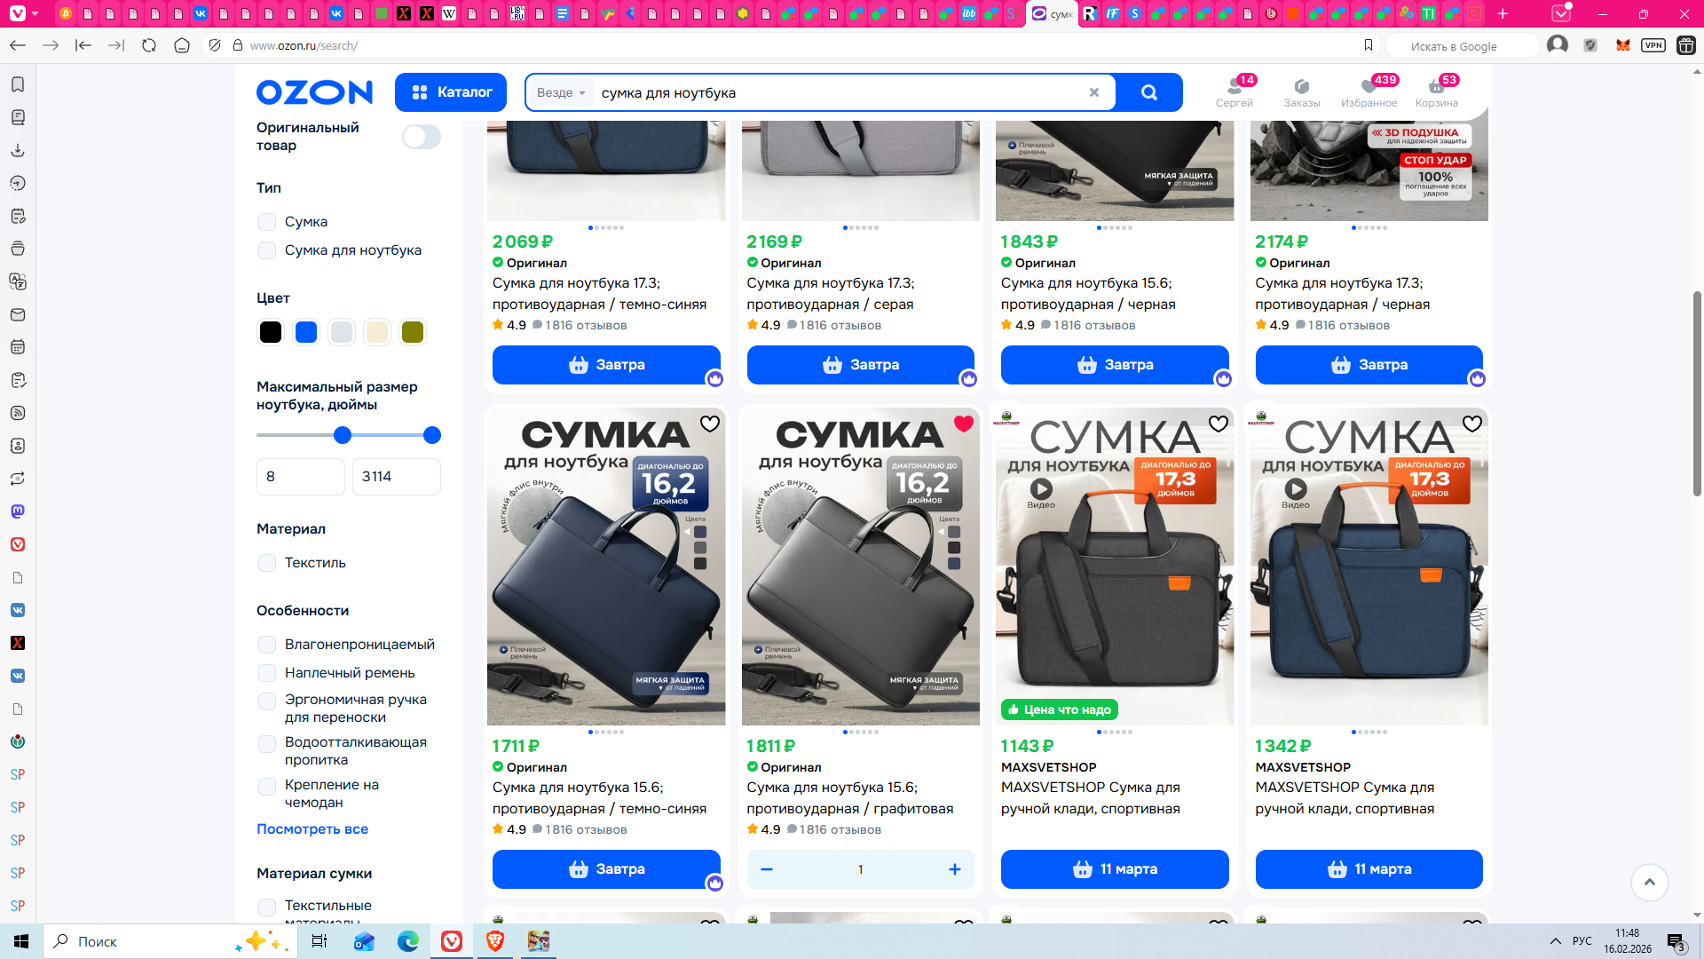The height and width of the screenshot is (959, 1704).
Task: Open Заказы orders icon
Action: pyautogui.click(x=1301, y=91)
